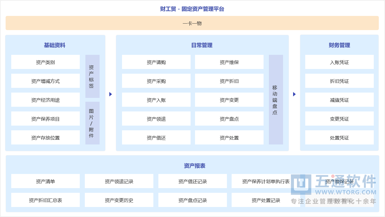
Task: Open the 变更凭证 box
Action: point(339,119)
